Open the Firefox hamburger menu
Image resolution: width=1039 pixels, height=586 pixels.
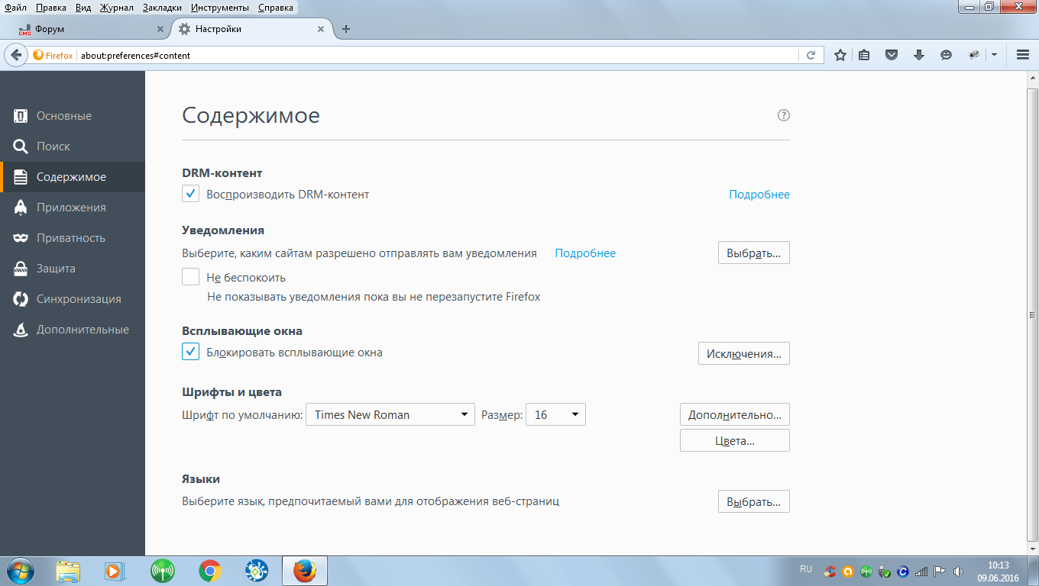pos(1023,55)
